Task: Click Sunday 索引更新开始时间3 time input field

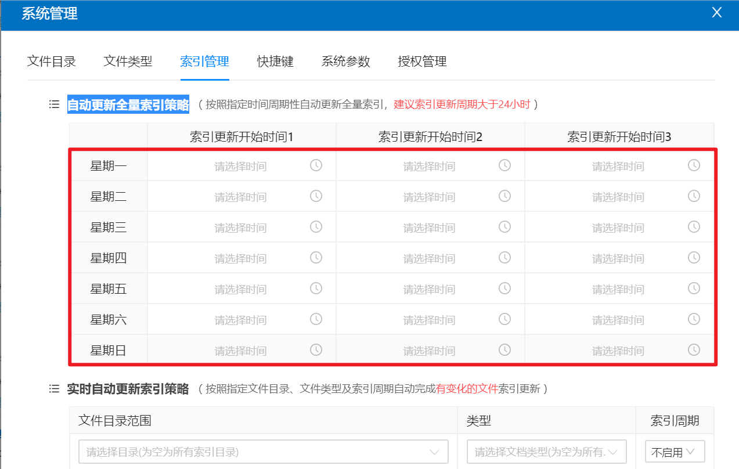Action: point(618,351)
